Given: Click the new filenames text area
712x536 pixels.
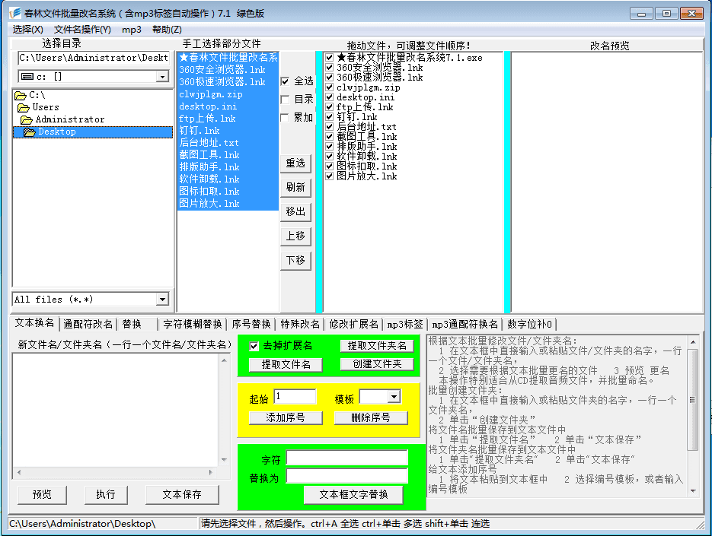Looking at the screenshot, I should (x=117, y=410).
